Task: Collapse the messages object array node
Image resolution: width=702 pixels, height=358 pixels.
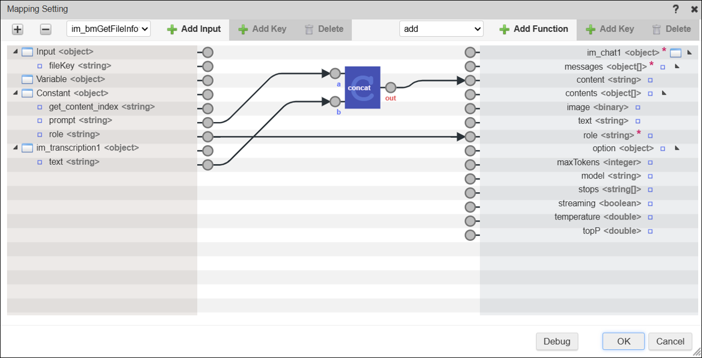Action: 677,66
